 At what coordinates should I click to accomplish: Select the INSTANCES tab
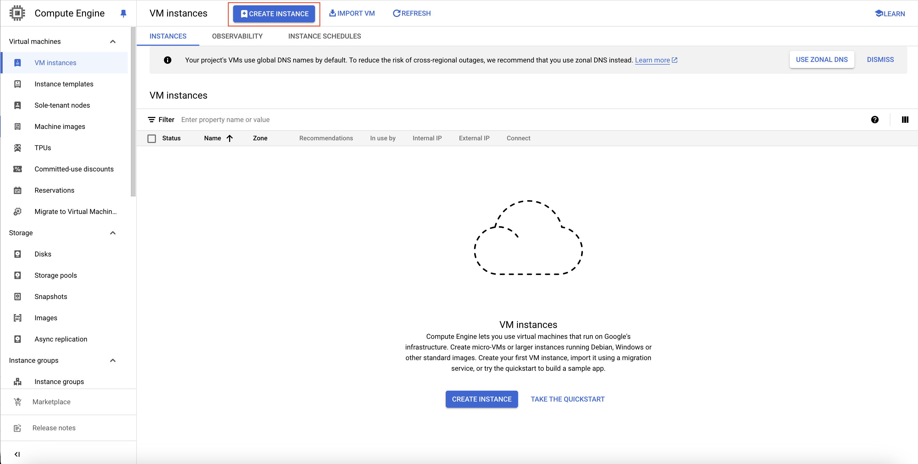(168, 36)
